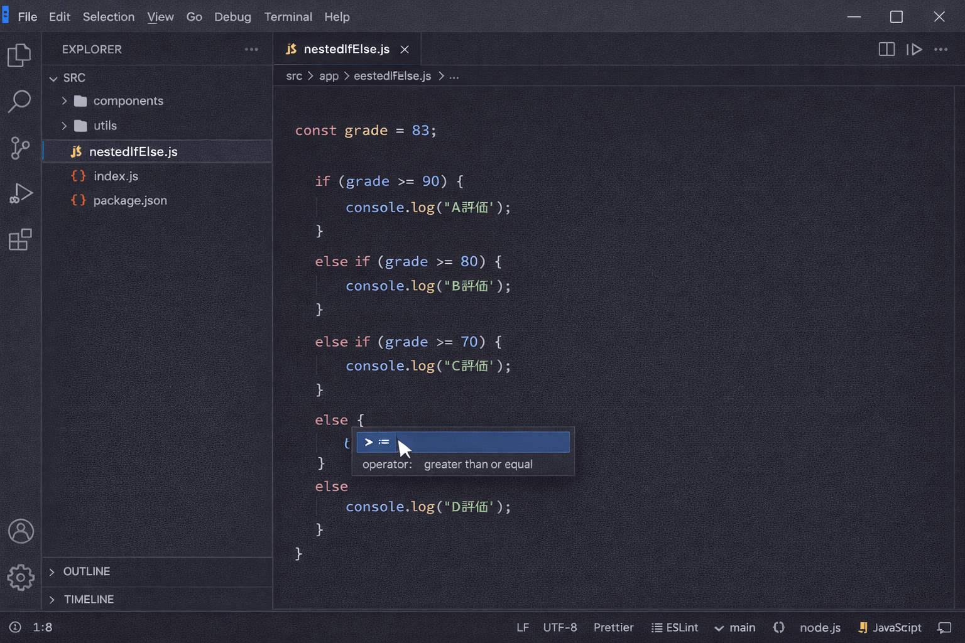Expand the components folder
The image size is (965, 643).
(64, 100)
